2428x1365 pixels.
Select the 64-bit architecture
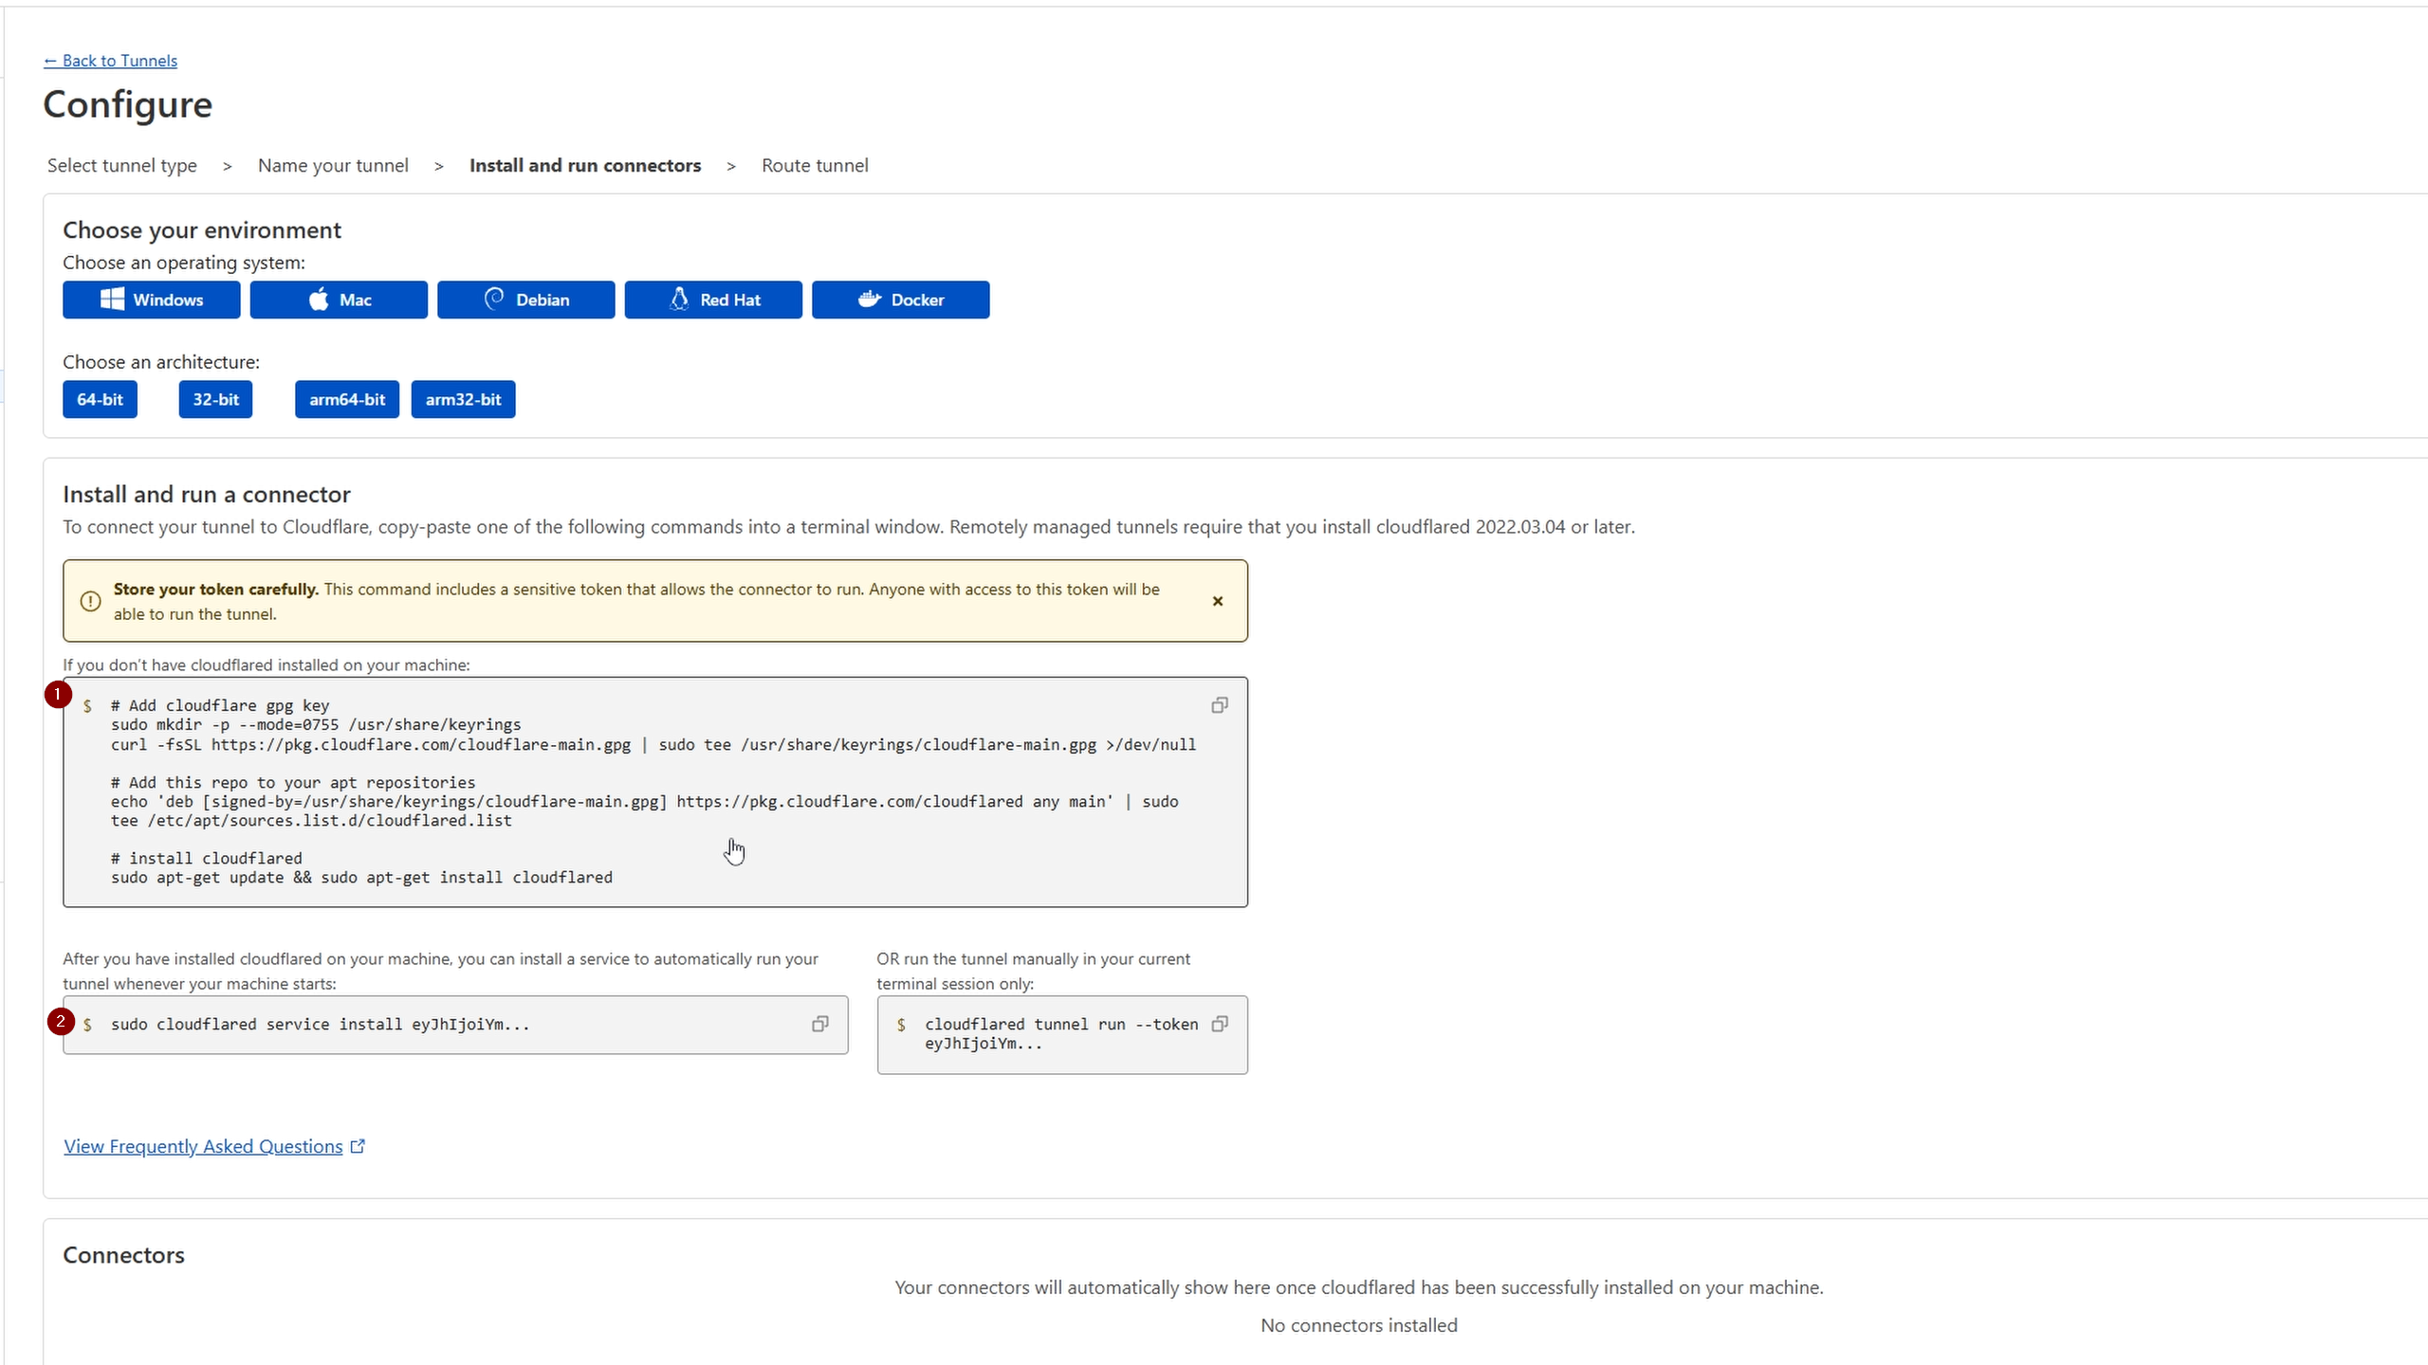100,399
